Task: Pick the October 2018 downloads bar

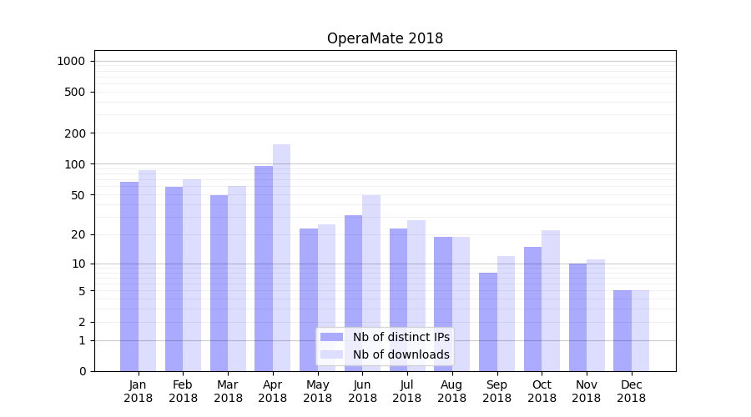Action: [551, 300]
